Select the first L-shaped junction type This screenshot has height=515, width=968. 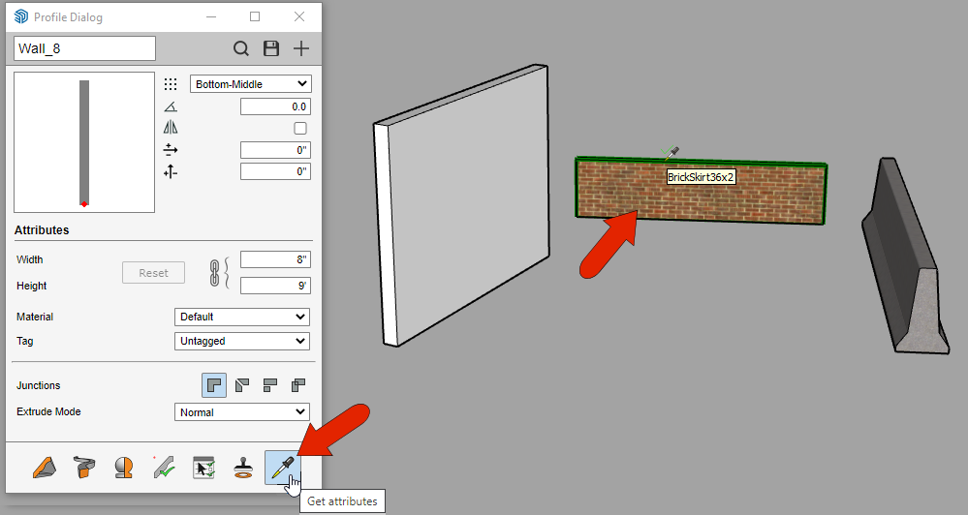point(214,385)
